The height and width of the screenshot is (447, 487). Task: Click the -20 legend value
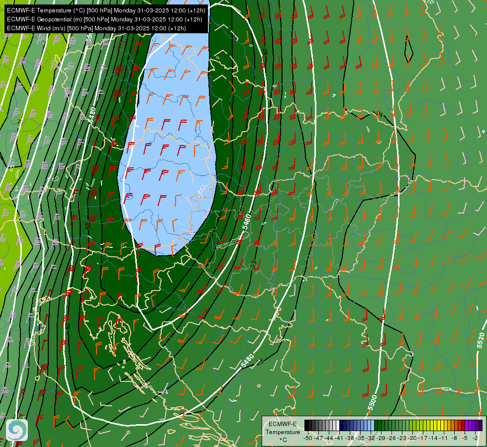click(412, 438)
